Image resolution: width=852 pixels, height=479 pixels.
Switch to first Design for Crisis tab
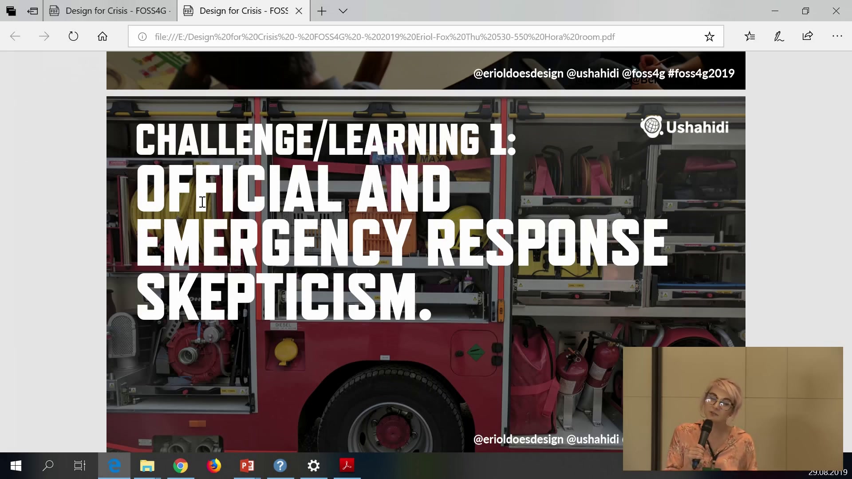tap(110, 11)
